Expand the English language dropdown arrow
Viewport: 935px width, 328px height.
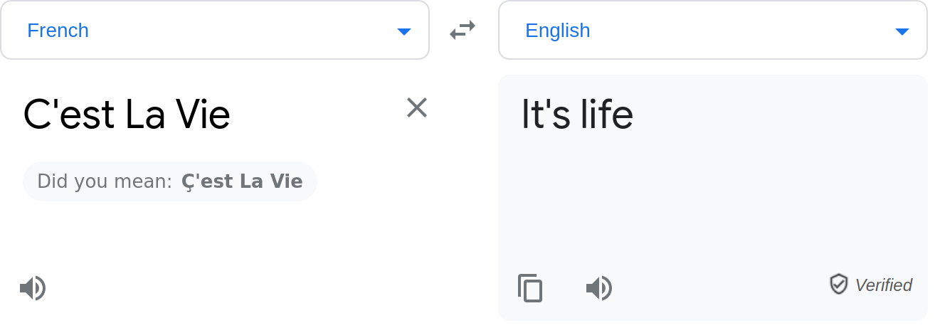click(902, 31)
